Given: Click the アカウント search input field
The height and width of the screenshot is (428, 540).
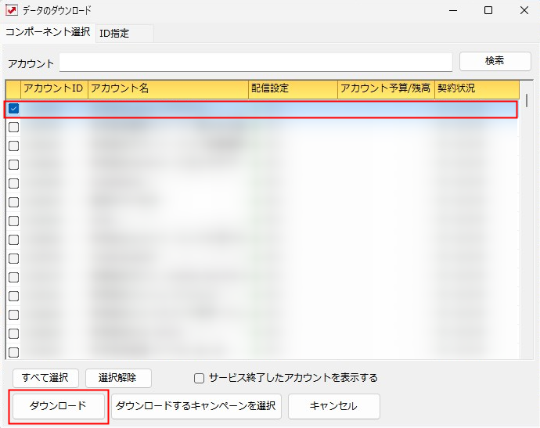Looking at the screenshot, I should (255, 63).
